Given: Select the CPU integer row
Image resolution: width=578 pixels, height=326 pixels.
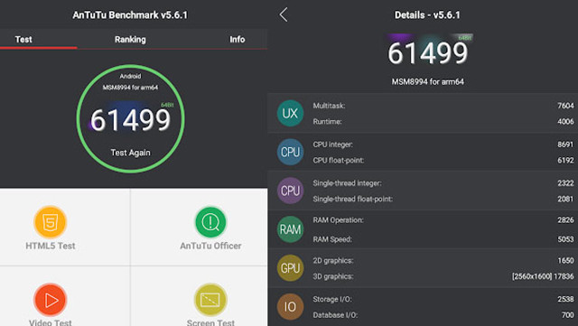Looking at the screenshot, I should [443, 144].
